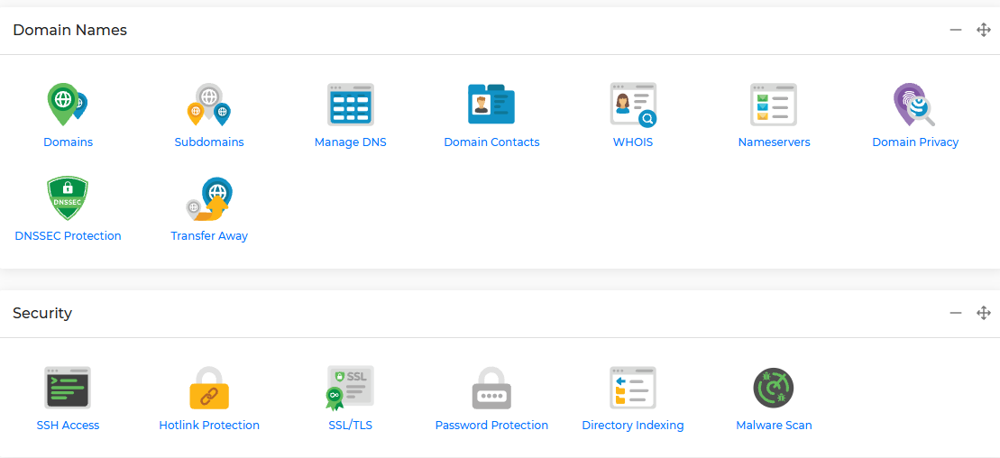1000x458 pixels.
Task: Open the SSL/TLS certificate icon
Action: (x=350, y=387)
